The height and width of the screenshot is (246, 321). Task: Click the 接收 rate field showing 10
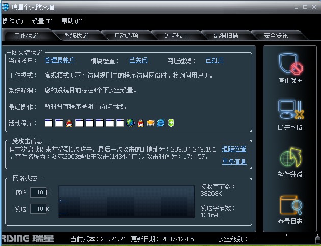[38, 192]
